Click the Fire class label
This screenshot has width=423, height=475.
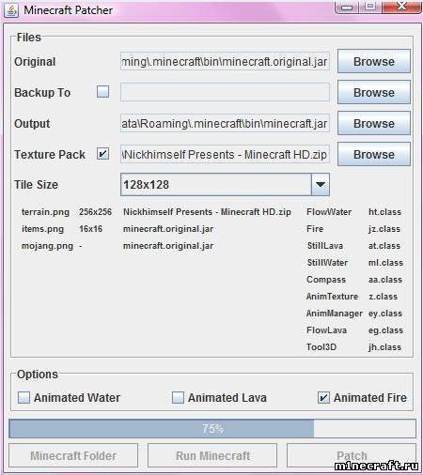315,229
